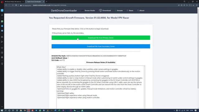The height and width of the screenshot is (112, 199).
Task: Open a new tab with the plus button
Action: (x=47, y=2)
